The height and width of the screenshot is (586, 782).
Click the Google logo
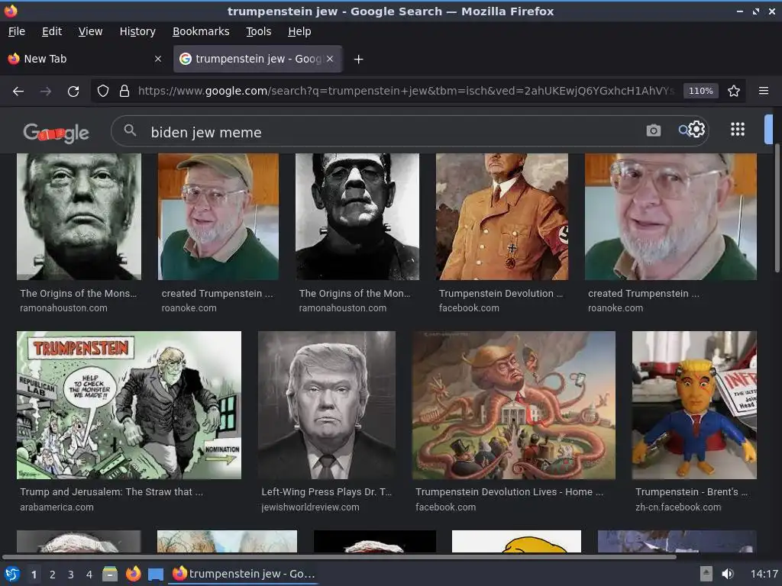(x=56, y=133)
